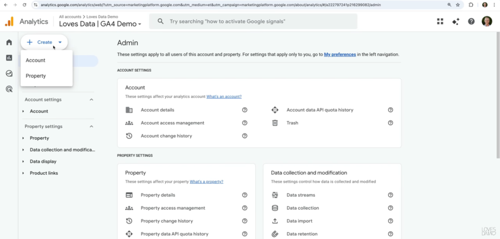Click help icon next to Account change history
The height and width of the screenshot is (239, 500).
tap(245, 136)
